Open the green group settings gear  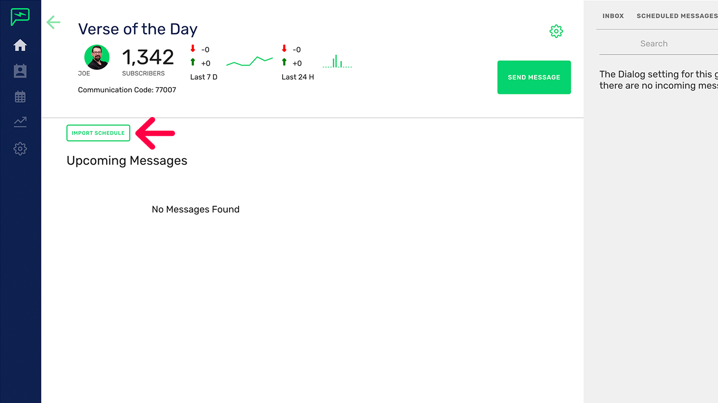[x=556, y=31]
